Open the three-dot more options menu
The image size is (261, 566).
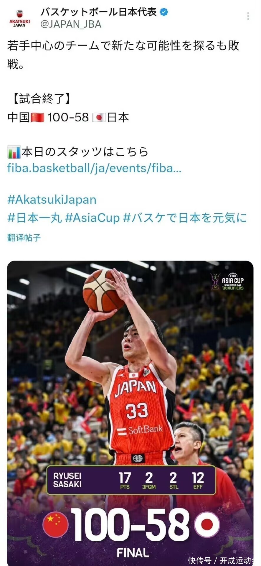click(x=248, y=16)
